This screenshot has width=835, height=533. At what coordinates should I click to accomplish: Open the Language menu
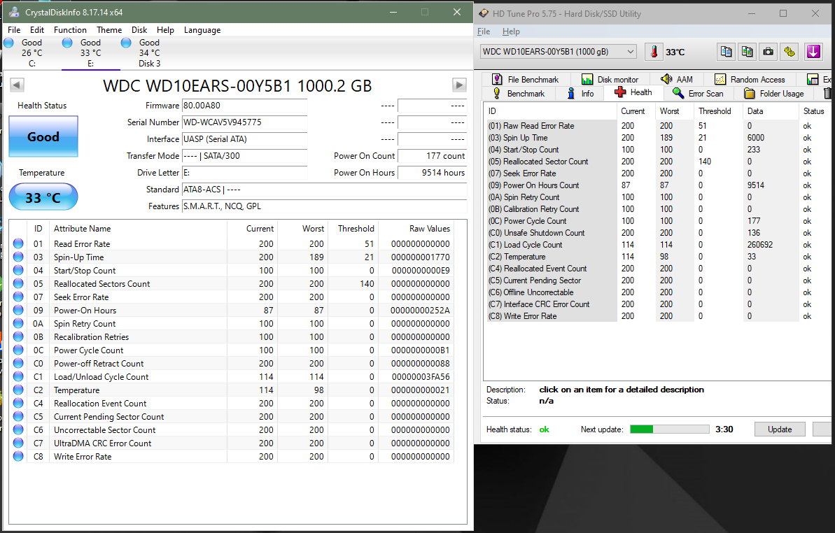click(x=202, y=30)
